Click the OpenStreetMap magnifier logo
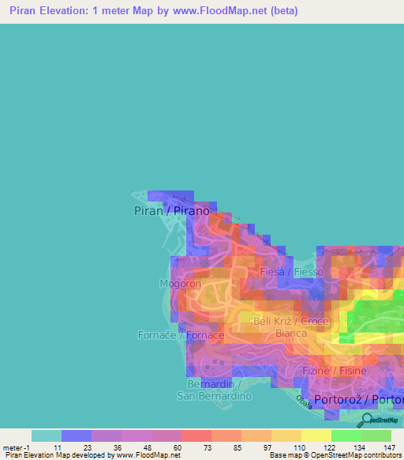Screen dimensions: 404x460 click(377, 420)
